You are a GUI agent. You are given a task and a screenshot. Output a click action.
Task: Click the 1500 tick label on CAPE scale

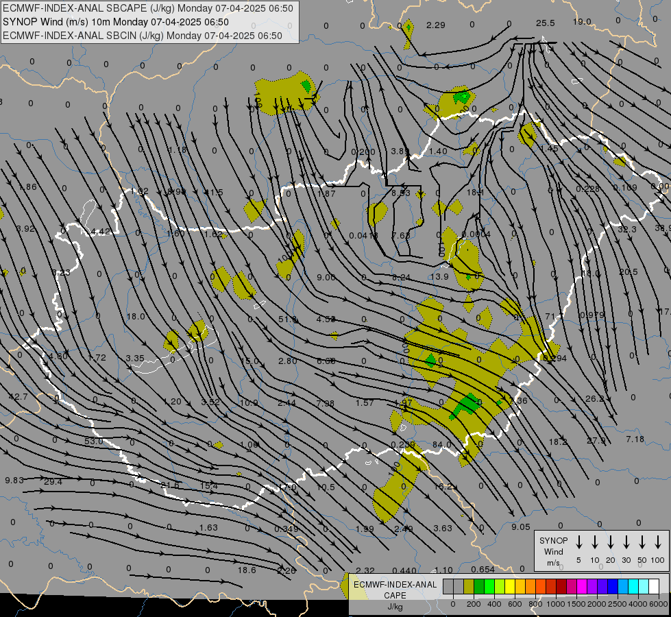click(x=576, y=604)
